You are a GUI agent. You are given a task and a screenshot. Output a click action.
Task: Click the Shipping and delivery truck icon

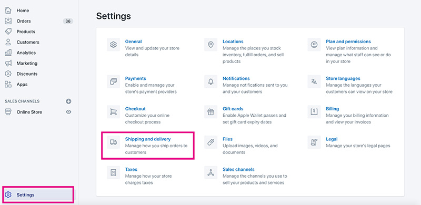pyautogui.click(x=113, y=142)
